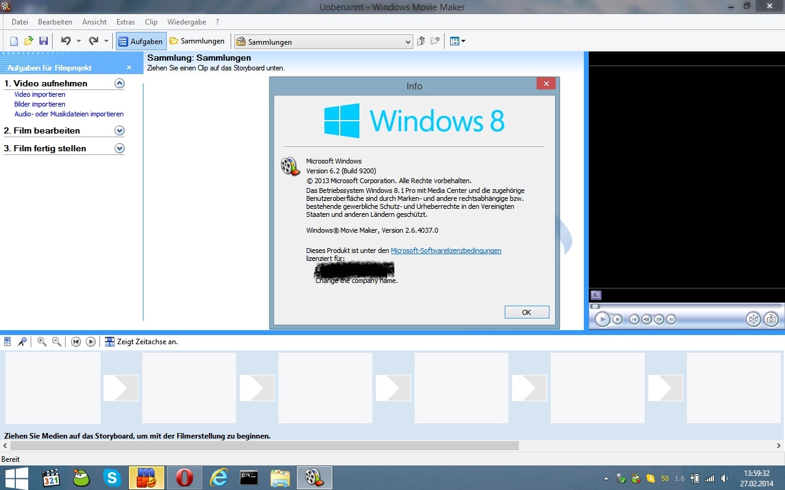The width and height of the screenshot is (785, 490).
Task: Click Bilder importieren link
Action: pyautogui.click(x=40, y=104)
